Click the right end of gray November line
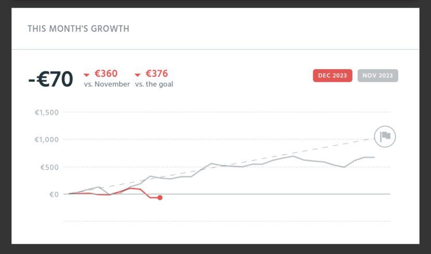431x254 pixels. click(374, 157)
